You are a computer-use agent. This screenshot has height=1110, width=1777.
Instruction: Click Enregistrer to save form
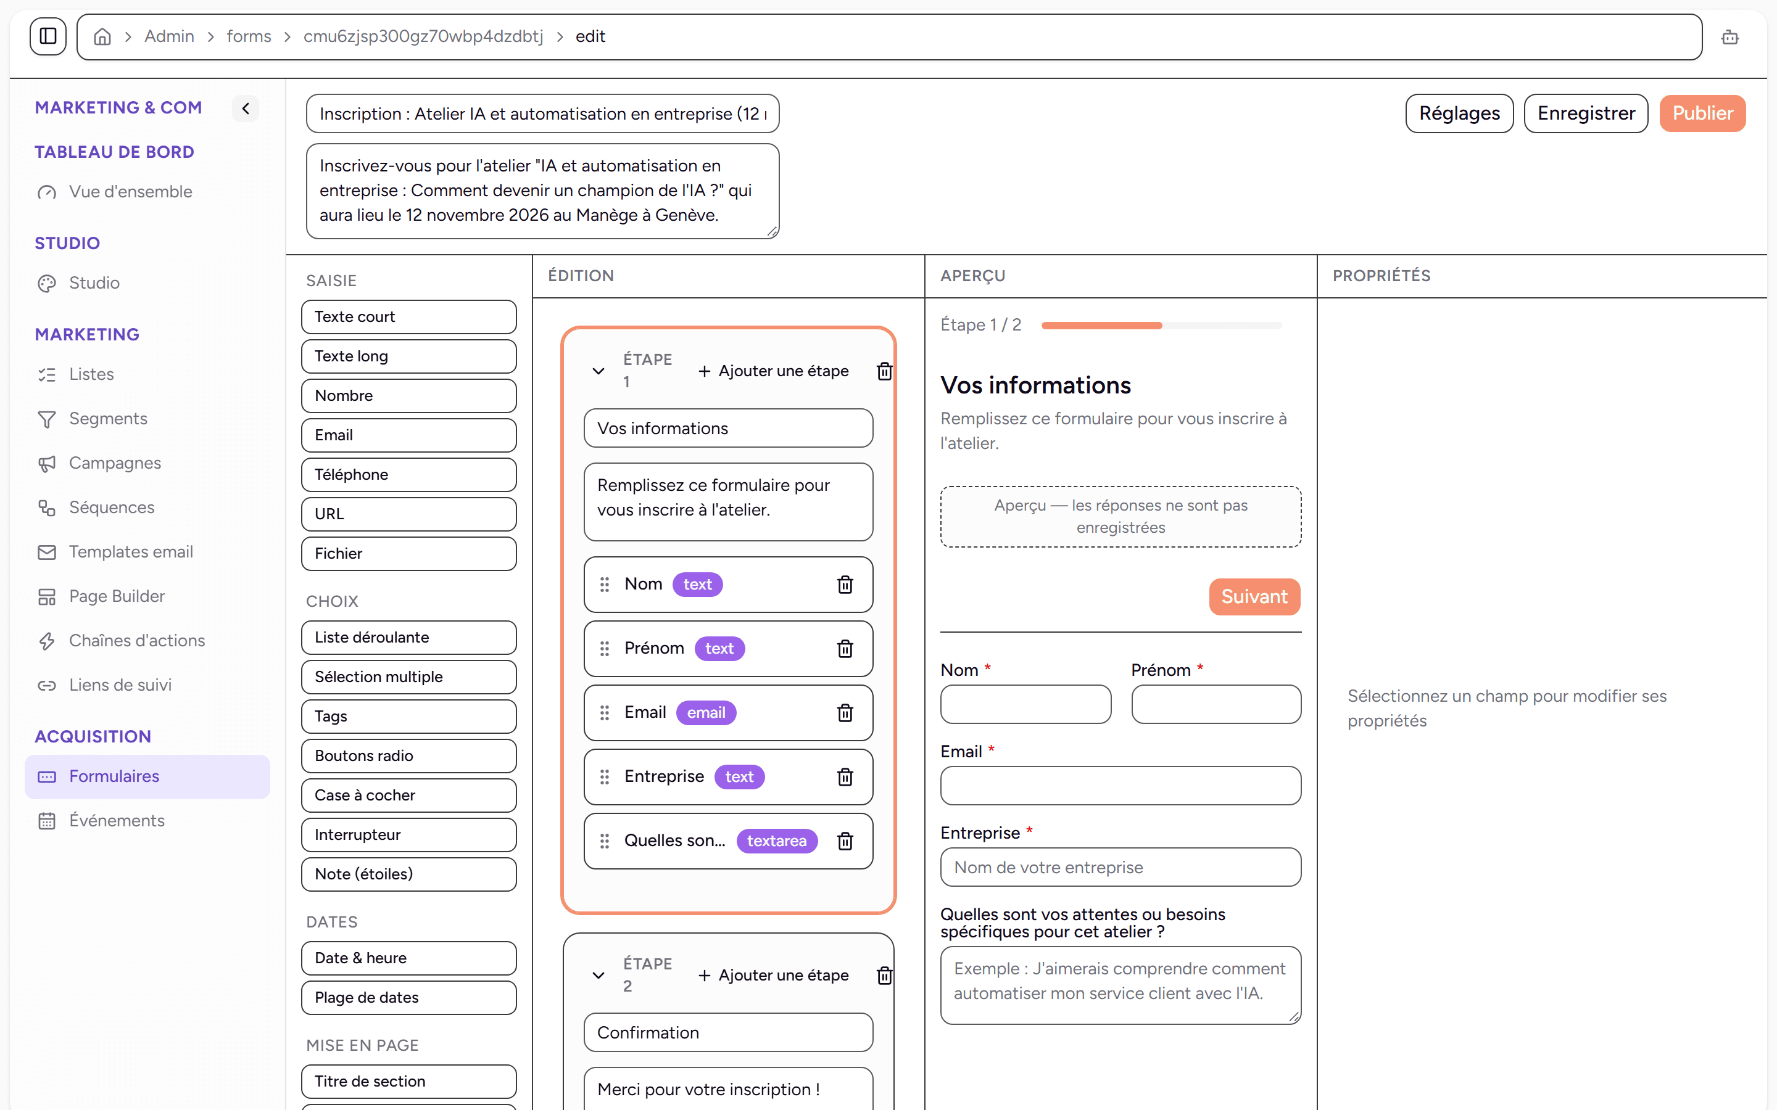[1586, 114]
